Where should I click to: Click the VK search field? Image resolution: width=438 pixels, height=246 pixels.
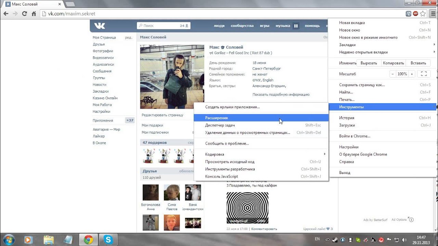[164, 26]
